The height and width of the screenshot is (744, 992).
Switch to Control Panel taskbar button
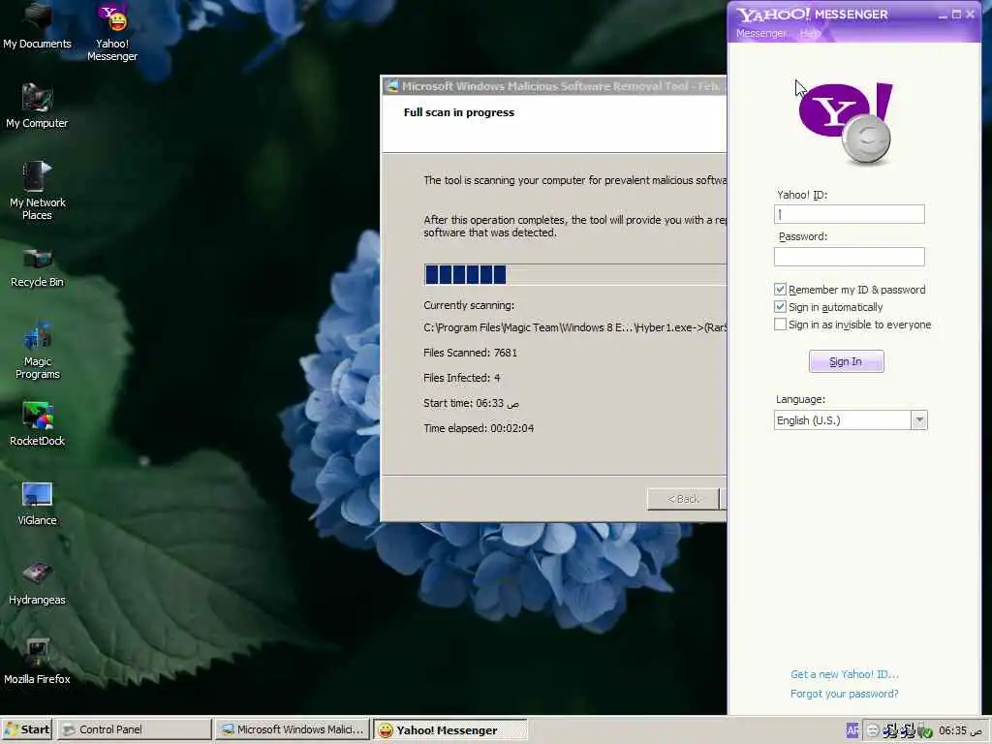(x=134, y=729)
